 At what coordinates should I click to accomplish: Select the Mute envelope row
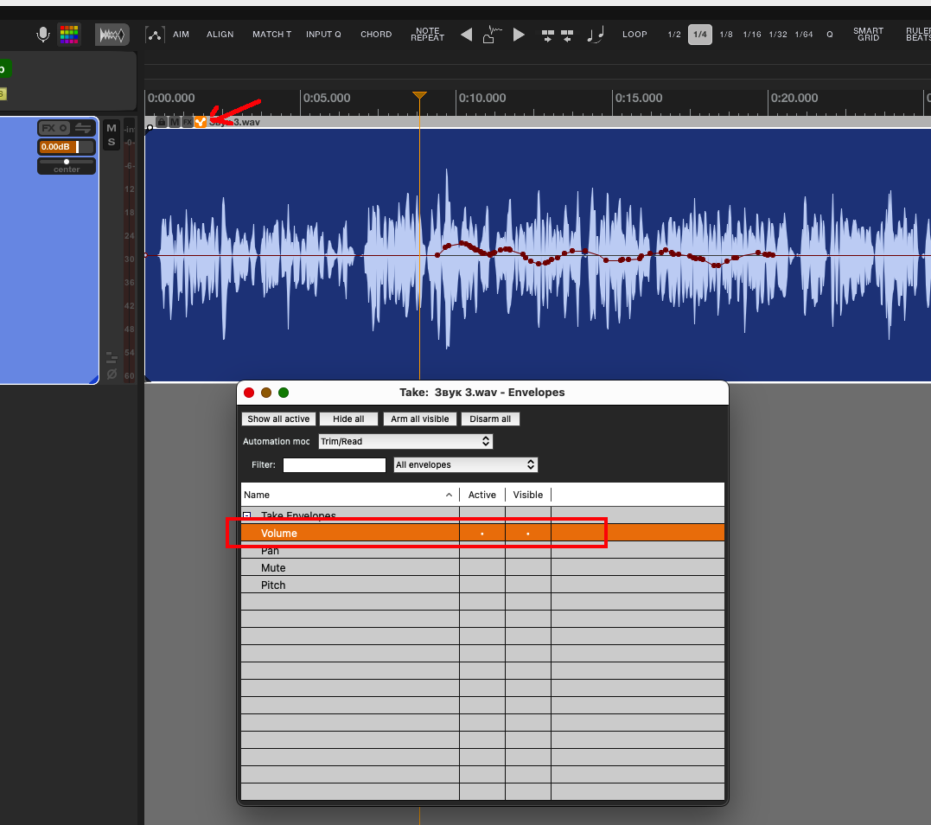coord(273,568)
